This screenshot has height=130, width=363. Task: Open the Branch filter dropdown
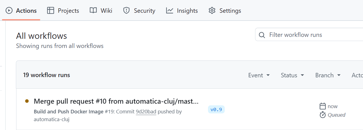tap(328, 75)
